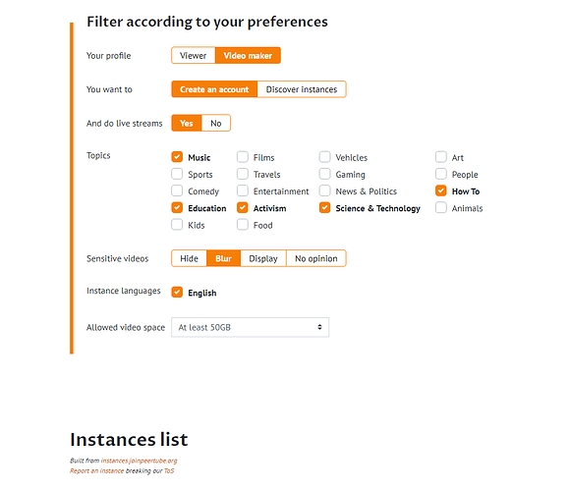
Task: Enable the News & Politics checkbox
Action: click(324, 191)
